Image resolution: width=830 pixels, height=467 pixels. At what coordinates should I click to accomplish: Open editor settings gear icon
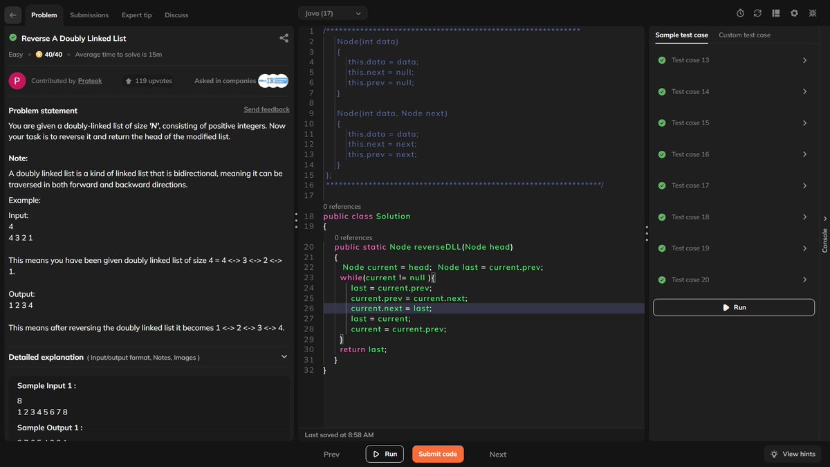tap(794, 13)
